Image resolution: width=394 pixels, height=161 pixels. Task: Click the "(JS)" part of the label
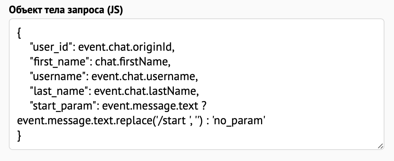click(x=115, y=10)
